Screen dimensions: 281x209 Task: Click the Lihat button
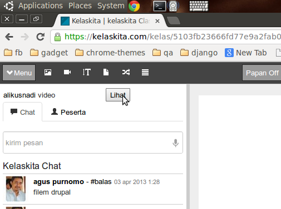tap(118, 95)
